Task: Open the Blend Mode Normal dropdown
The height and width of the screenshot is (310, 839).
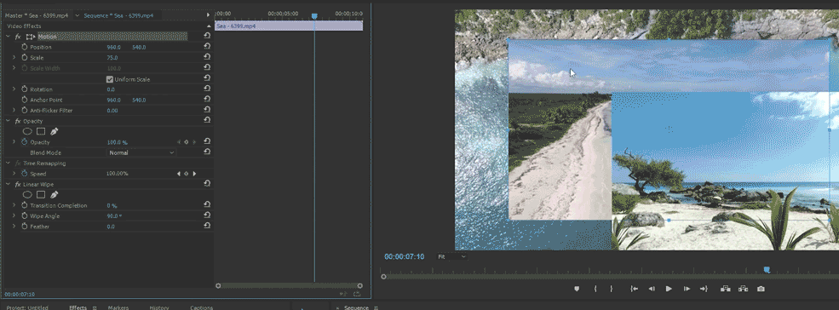Action: coord(141,152)
